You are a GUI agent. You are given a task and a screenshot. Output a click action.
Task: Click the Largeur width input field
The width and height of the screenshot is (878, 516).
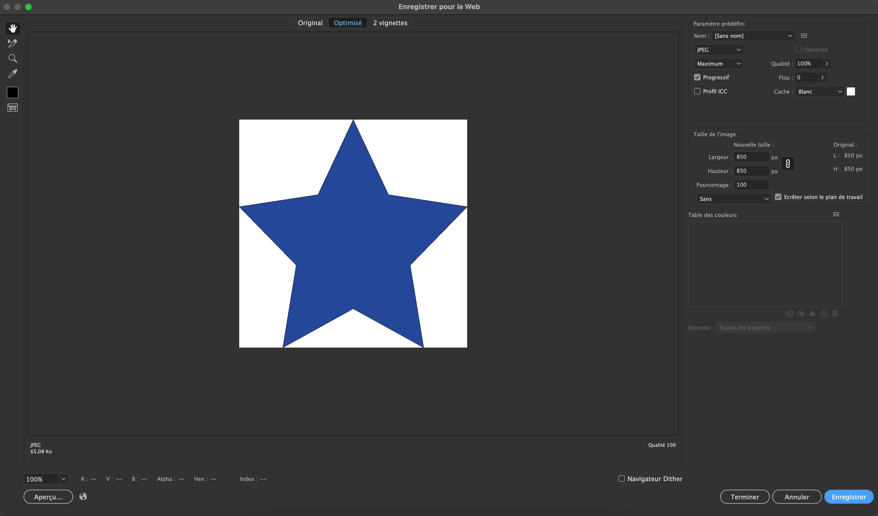click(751, 157)
